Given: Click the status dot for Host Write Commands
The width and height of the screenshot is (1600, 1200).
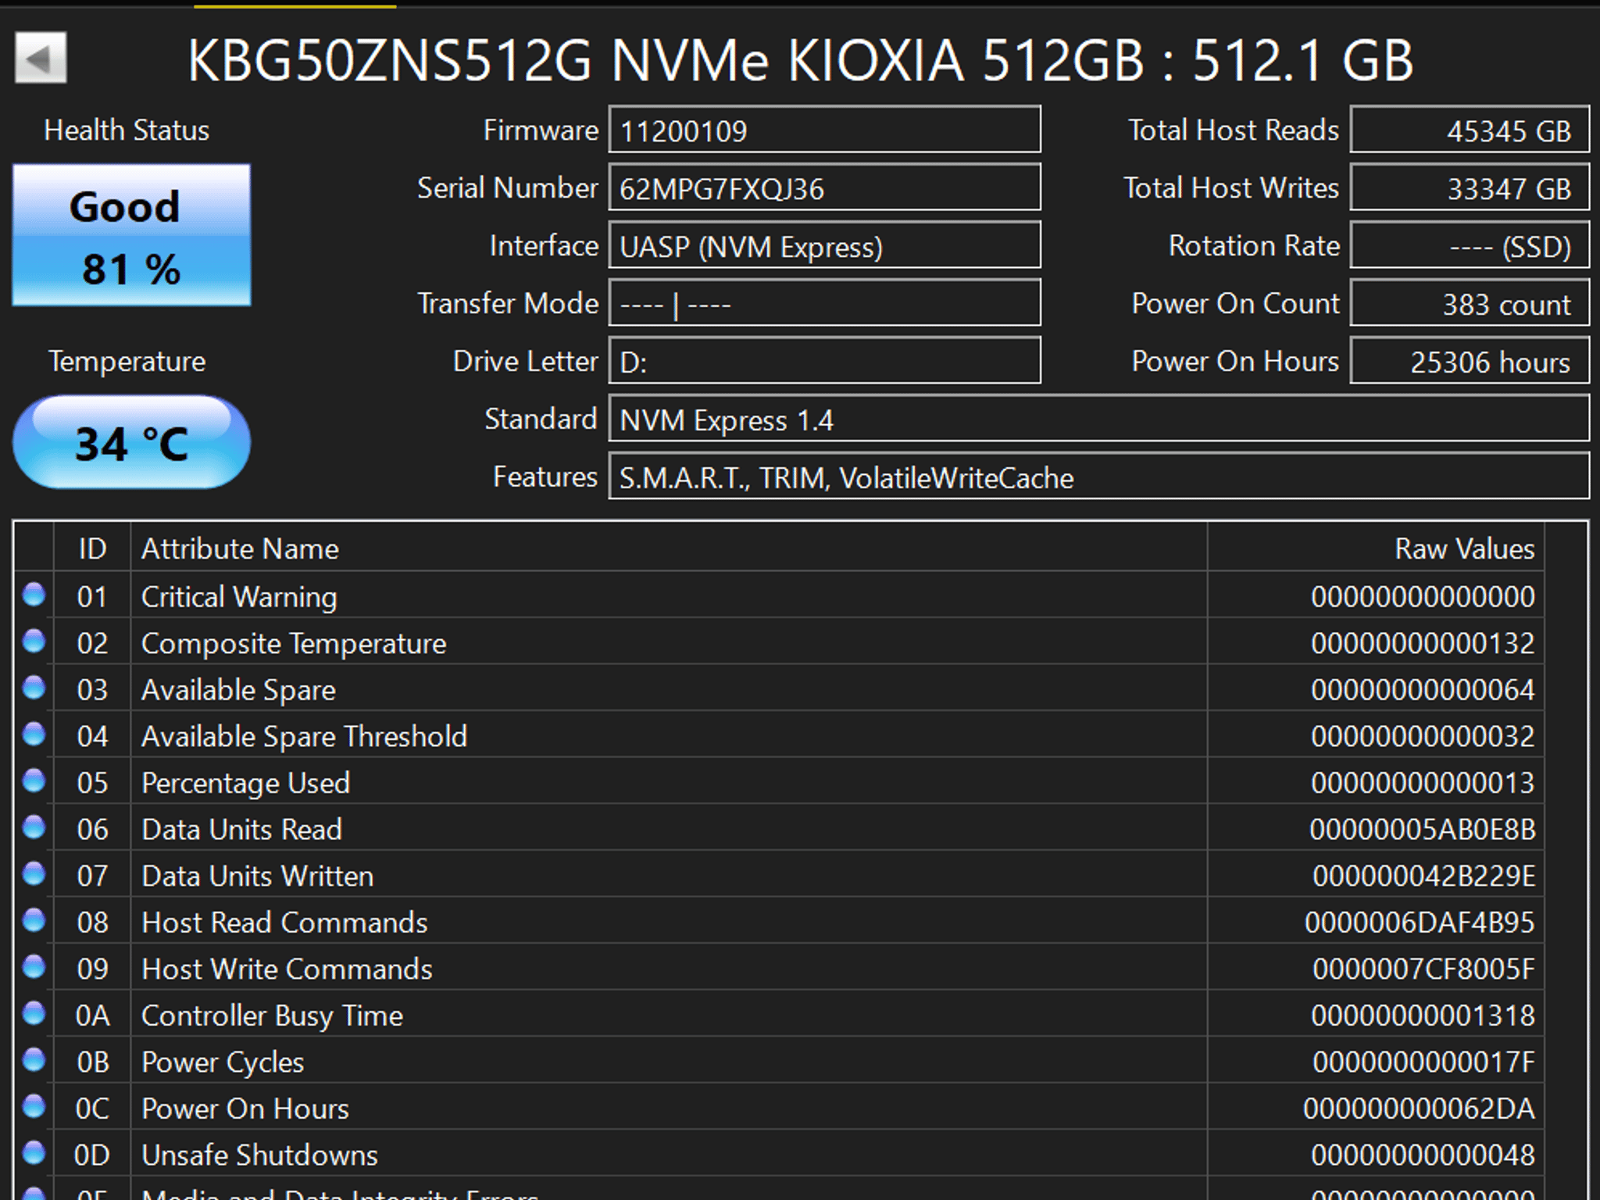Looking at the screenshot, I should click(x=34, y=967).
